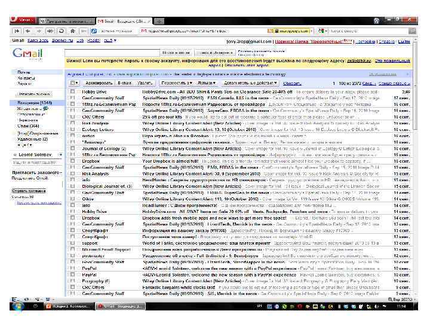Open 'Дополнительные действия' dropdown
Image resolution: width=430 pixels, height=323 pixels.
click(x=250, y=83)
